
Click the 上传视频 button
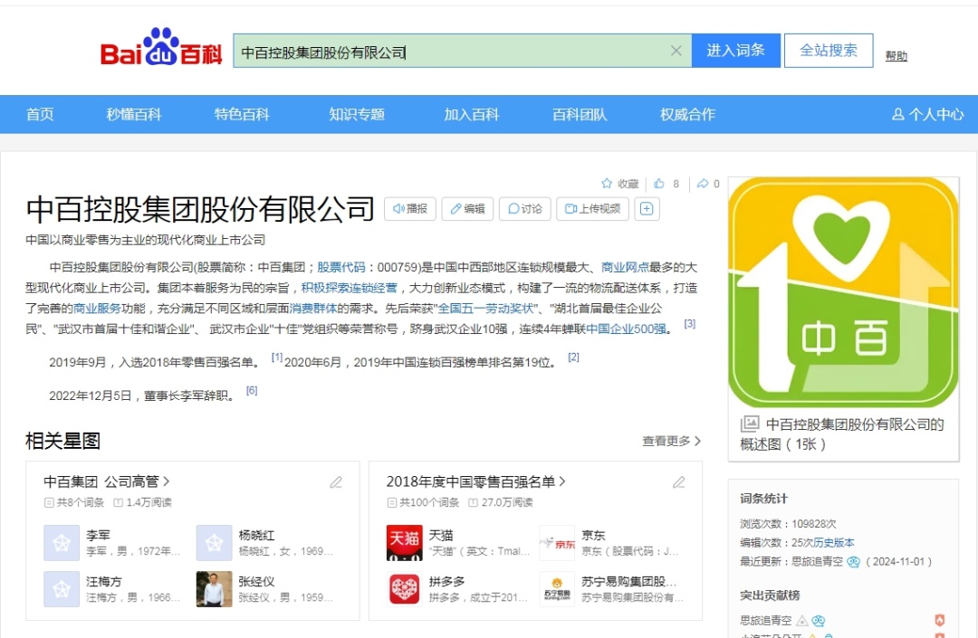pyautogui.click(x=592, y=209)
